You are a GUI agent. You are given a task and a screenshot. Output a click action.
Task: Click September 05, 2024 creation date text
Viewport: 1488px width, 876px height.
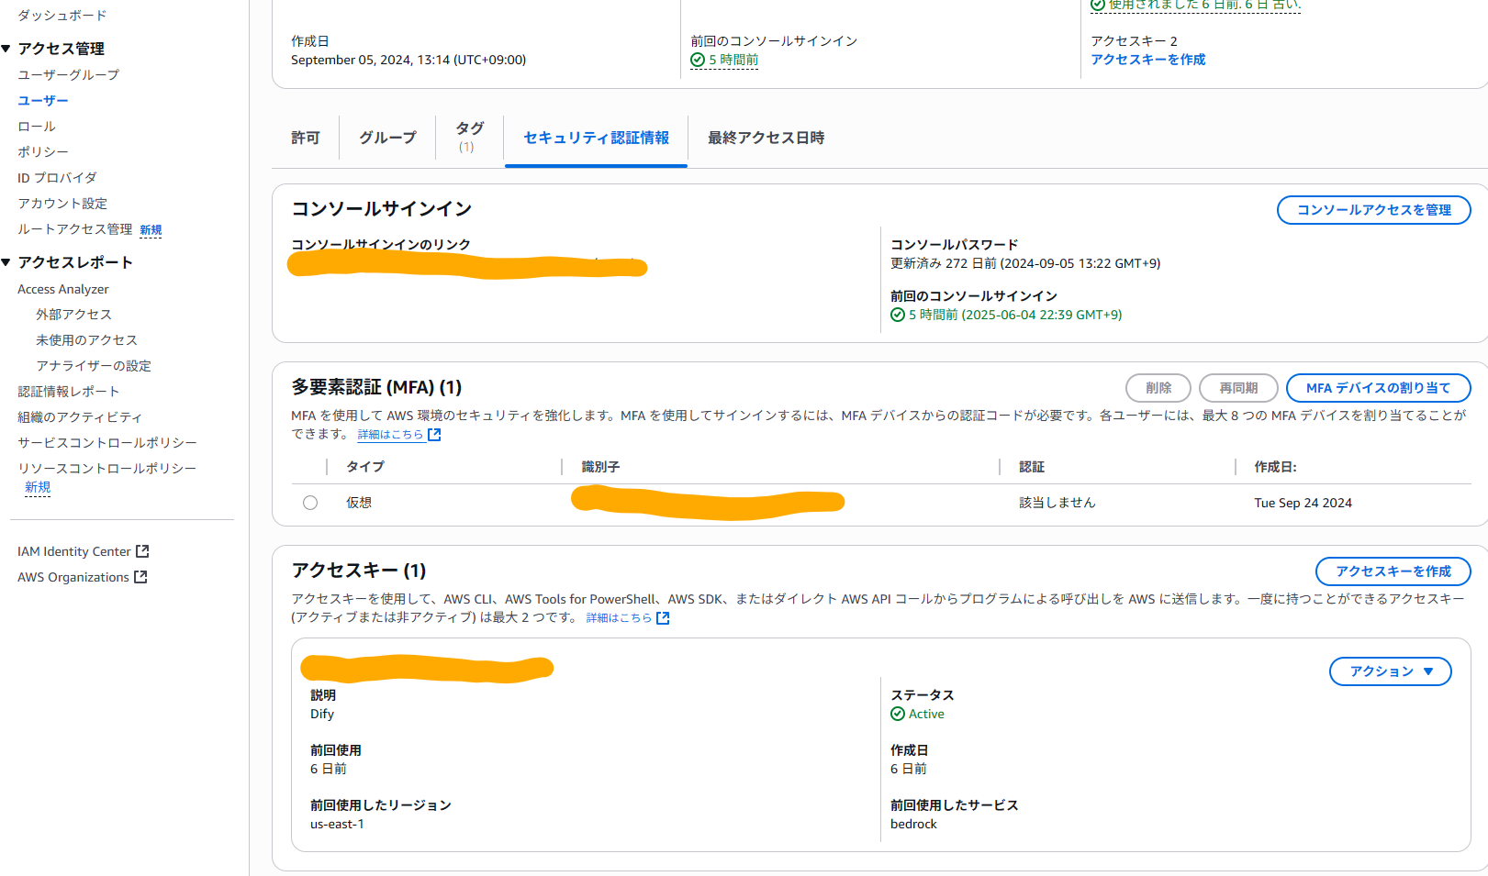(x=408, y=60)
